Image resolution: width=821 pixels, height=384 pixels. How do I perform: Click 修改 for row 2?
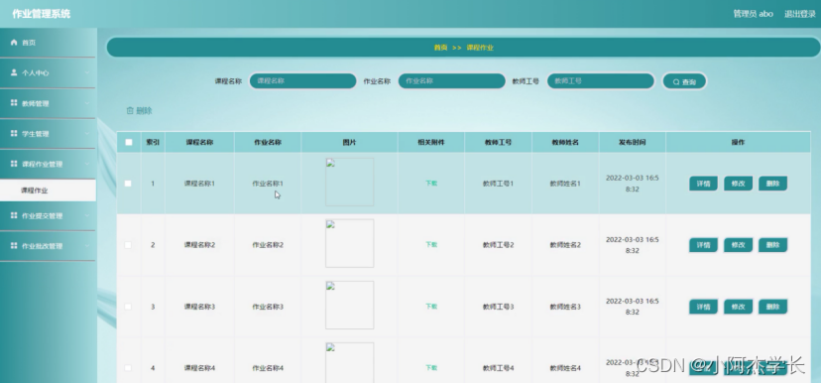point(739,245)
